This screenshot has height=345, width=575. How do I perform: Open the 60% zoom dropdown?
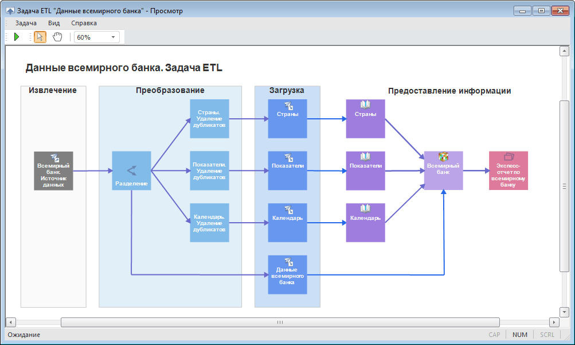(113, 37)
